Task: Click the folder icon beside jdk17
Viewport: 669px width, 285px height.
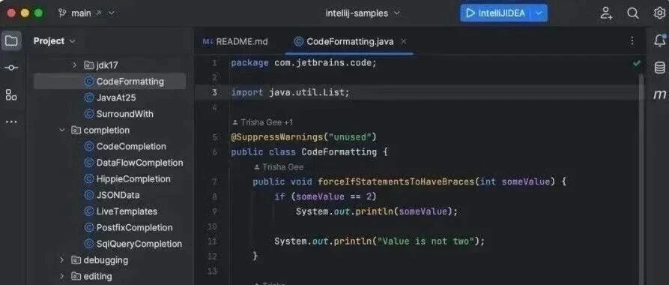Action: pyautogui.click(x=88, y=65)
